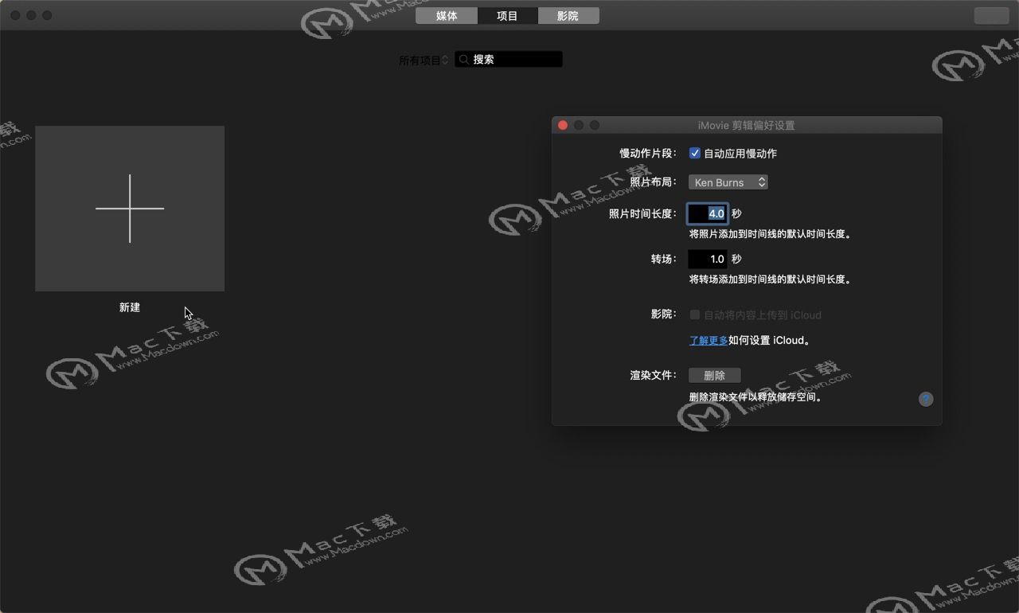Switch to the 项目 tab

coord(507,16)
